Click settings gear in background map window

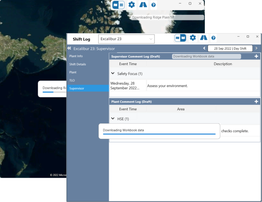coord(131,5)
